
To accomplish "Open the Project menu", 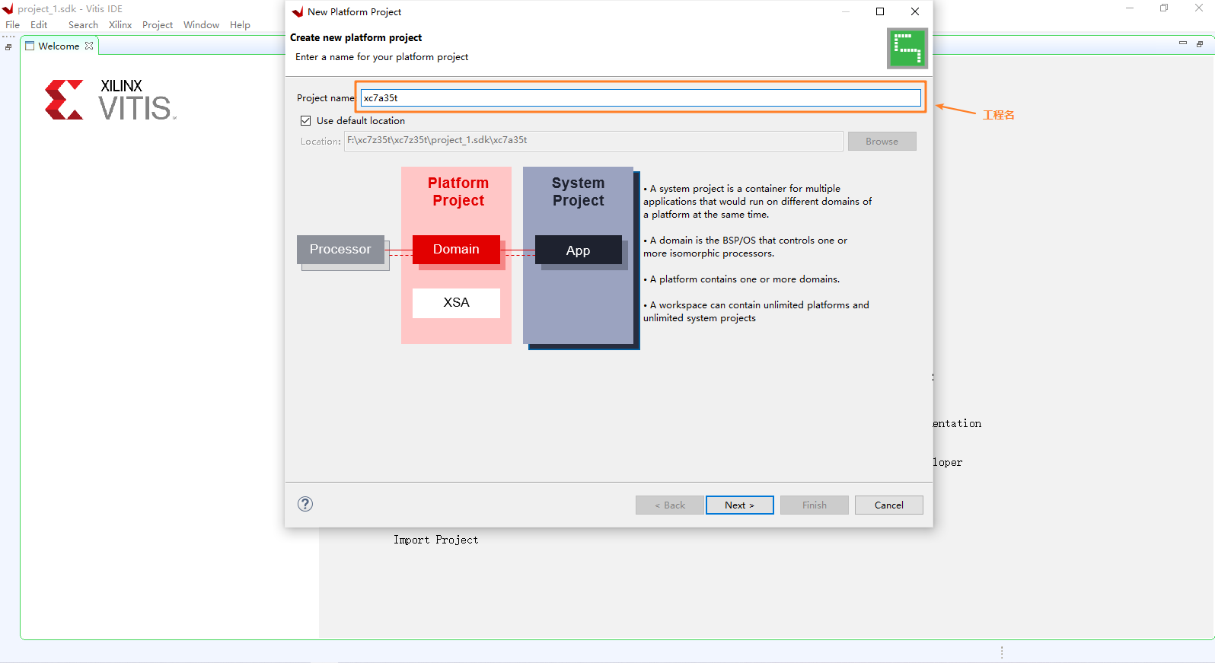I will point(158,25).
